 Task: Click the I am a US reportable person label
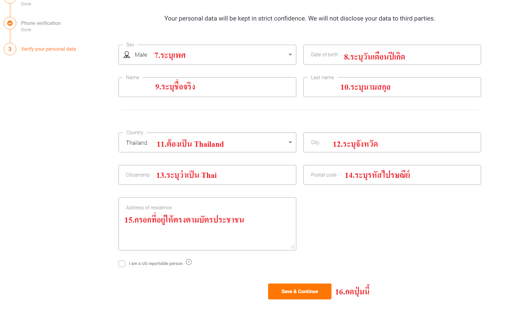pos(156,264)
